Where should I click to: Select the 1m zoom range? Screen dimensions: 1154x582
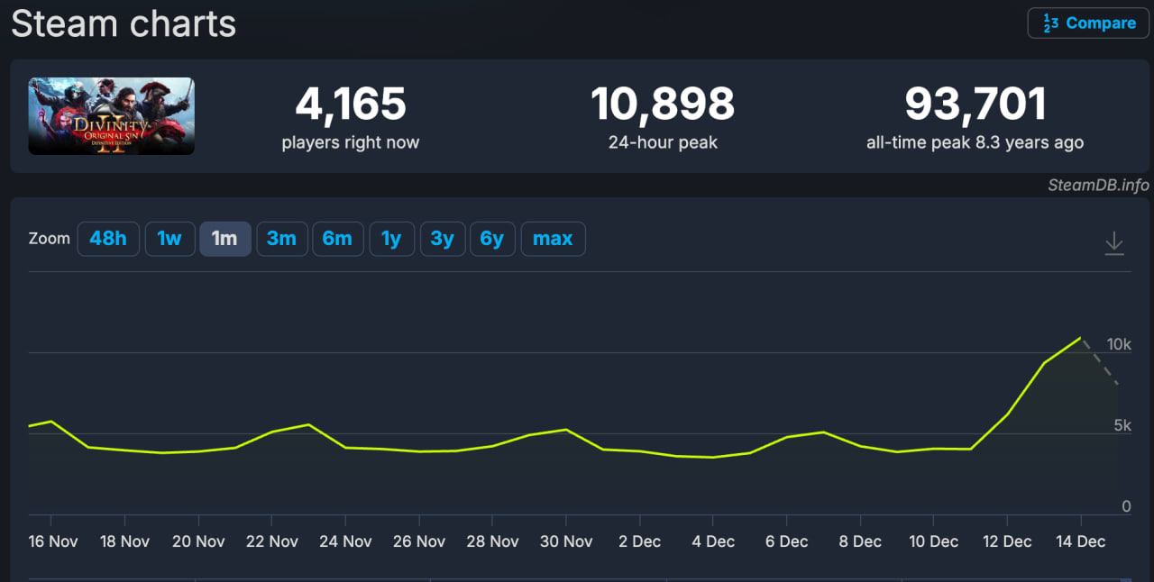(x=224, y=239)
